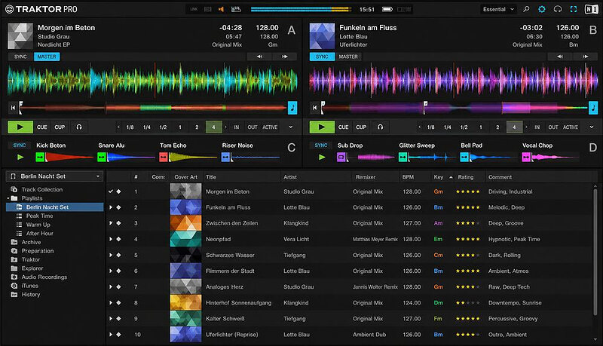The image size is (603, 346).
Task: Click the Kick Beton sample slot icon
Action: pos(40,157)
